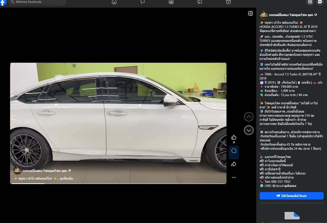Open the nine-dot apps menu grid
Screen dimensions: 327x223
pos(310,2)
